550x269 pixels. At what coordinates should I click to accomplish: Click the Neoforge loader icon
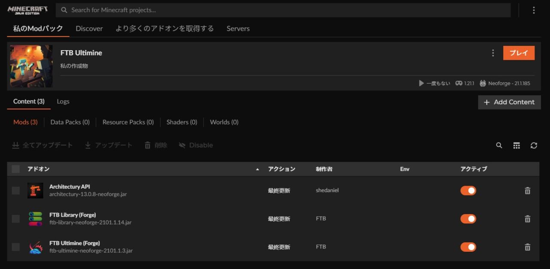click(x=483, y=83)
